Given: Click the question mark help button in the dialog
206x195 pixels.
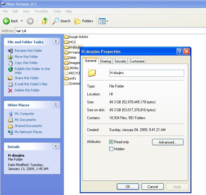Looking at the screenshot, I should coord(180,51).
